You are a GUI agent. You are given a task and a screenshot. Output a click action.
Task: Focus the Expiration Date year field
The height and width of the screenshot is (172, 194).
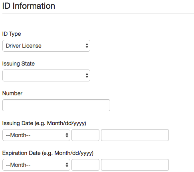point(135,165)
